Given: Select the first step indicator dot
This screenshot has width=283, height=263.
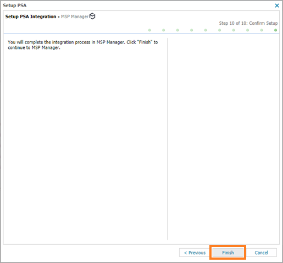Looking at the screenshot, I should pos(149,30).
